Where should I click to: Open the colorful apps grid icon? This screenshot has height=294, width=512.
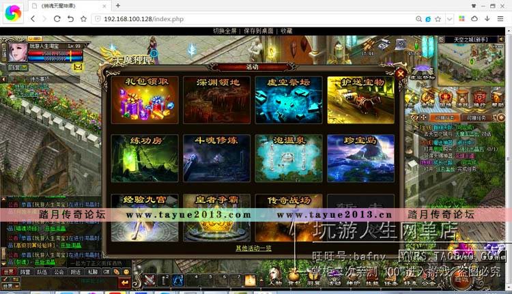(x=461, y=18)
